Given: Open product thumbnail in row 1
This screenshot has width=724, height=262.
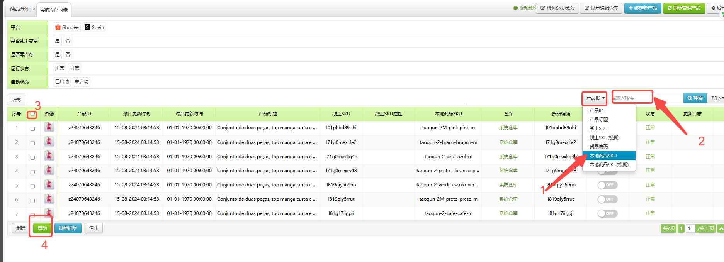Looking at the screenshot, I should (x=49, y=127).
